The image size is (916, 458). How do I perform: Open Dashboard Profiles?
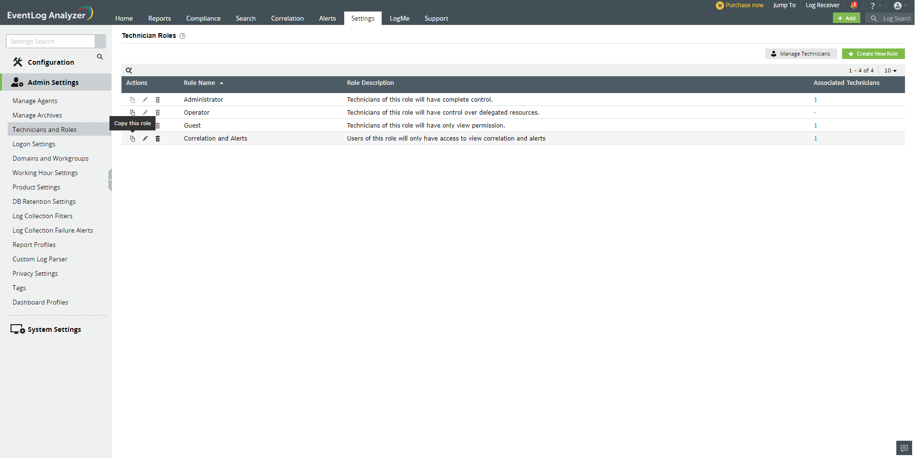[40, 302]
